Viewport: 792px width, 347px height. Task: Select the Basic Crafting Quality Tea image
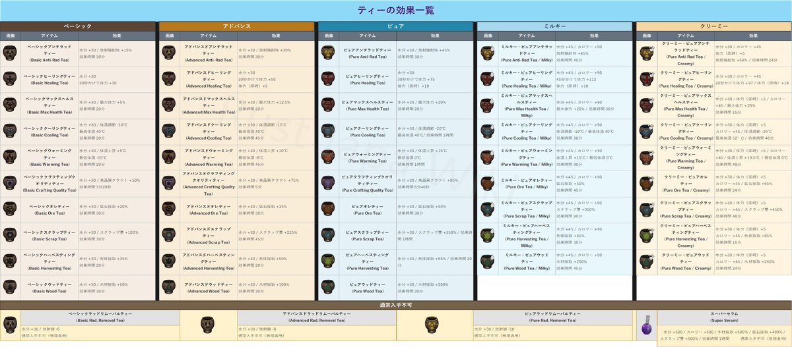[10, 182]
